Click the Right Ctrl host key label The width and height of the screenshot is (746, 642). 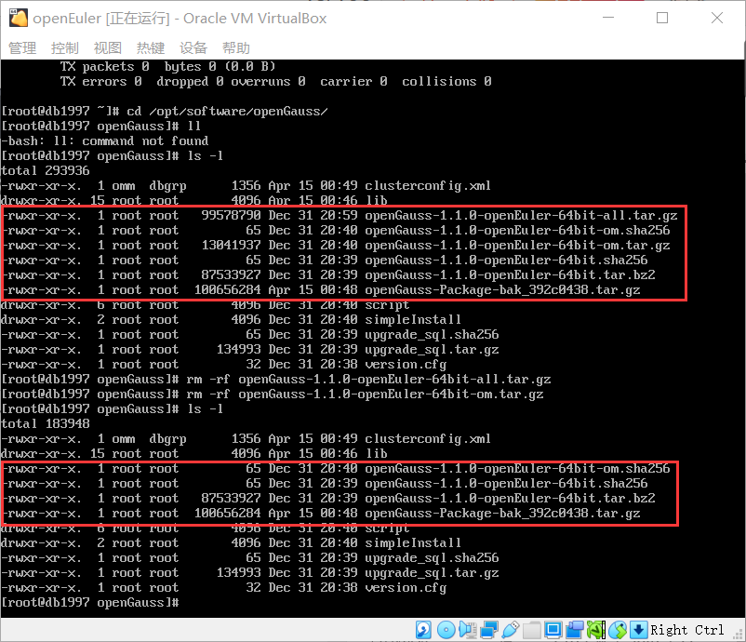686,630
